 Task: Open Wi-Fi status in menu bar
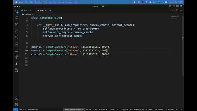(159, 2)
